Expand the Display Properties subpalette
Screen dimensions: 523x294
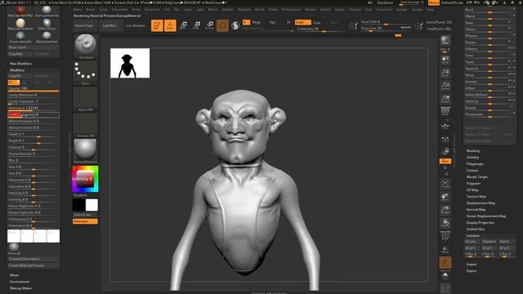(481, 223)
